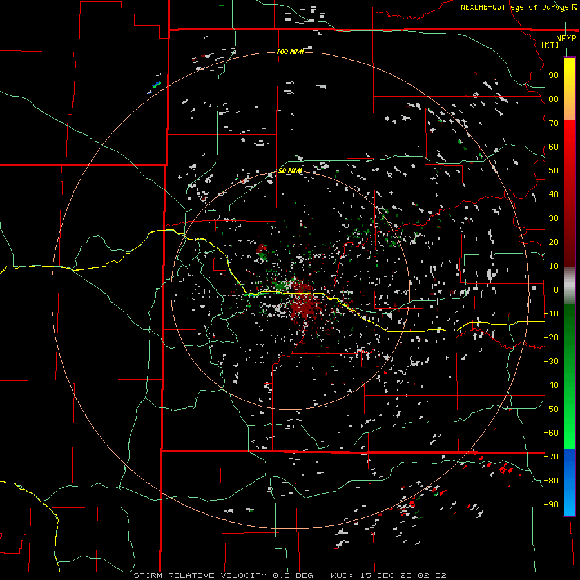Click the 70 value on velocity scale
Image resolution: width=580 pixels, height=580 pixels.
click(554, 123)
